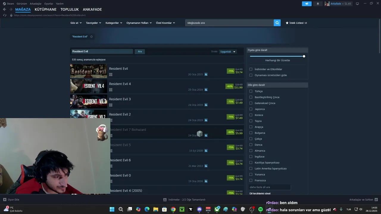Screen dimensions: 381x214
Task: Expand the Göz at dropdown
Action: point(76,23)
